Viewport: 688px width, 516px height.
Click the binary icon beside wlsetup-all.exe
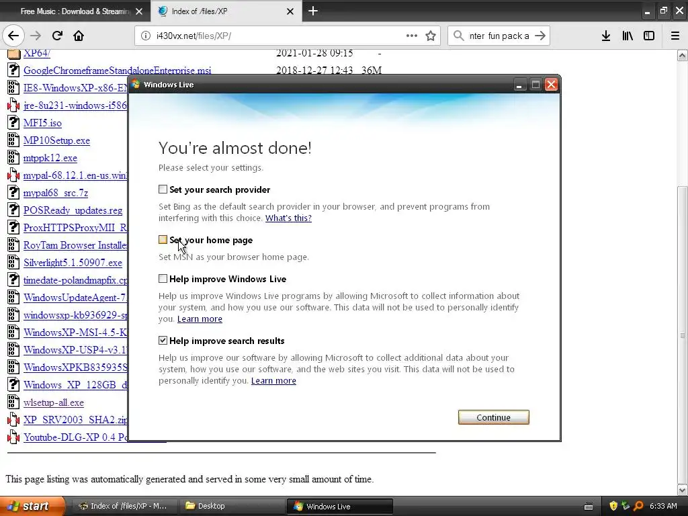click(x=13, y=402)
